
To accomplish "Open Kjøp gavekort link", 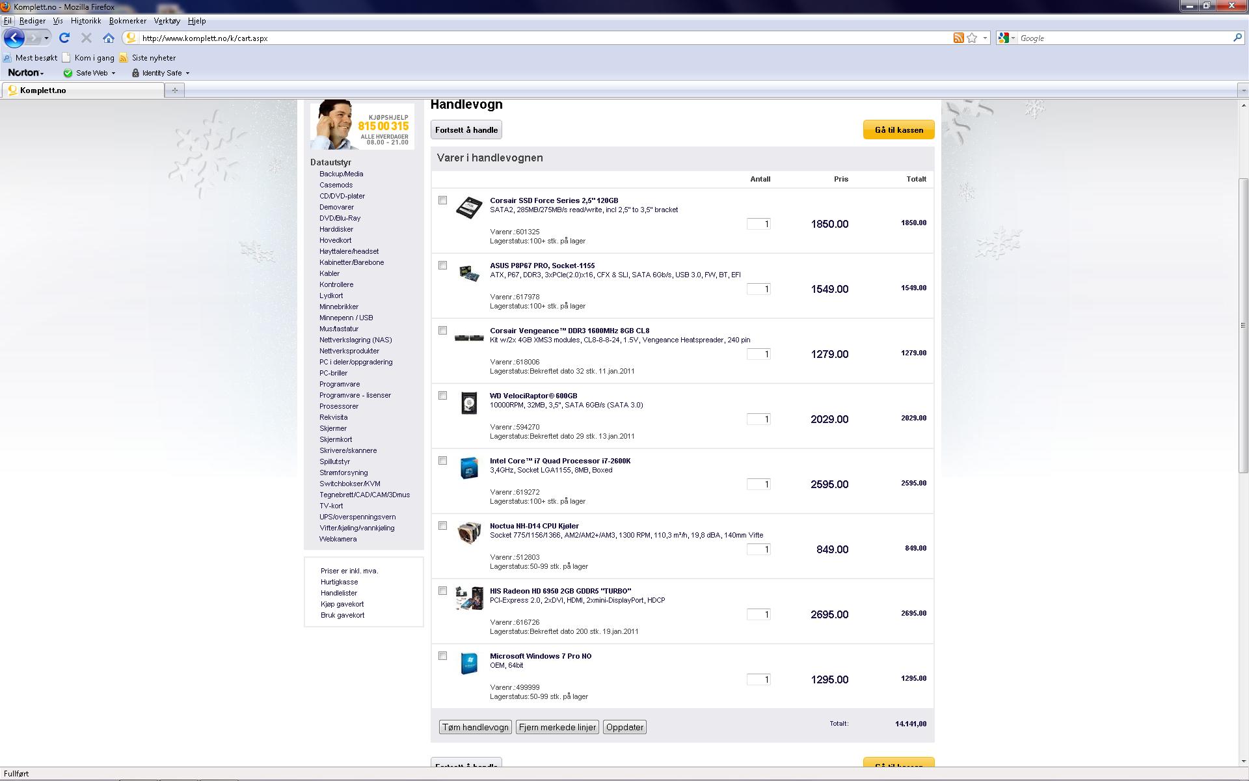I will coord(342,604).
